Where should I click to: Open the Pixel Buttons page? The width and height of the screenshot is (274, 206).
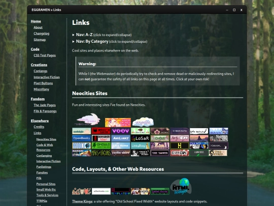[x=43, y=83]
